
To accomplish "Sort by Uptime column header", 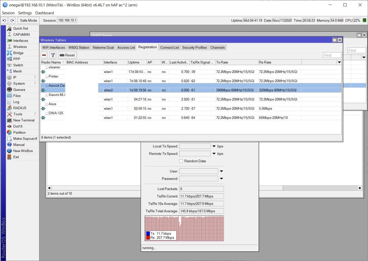I will tap(137, 62).
